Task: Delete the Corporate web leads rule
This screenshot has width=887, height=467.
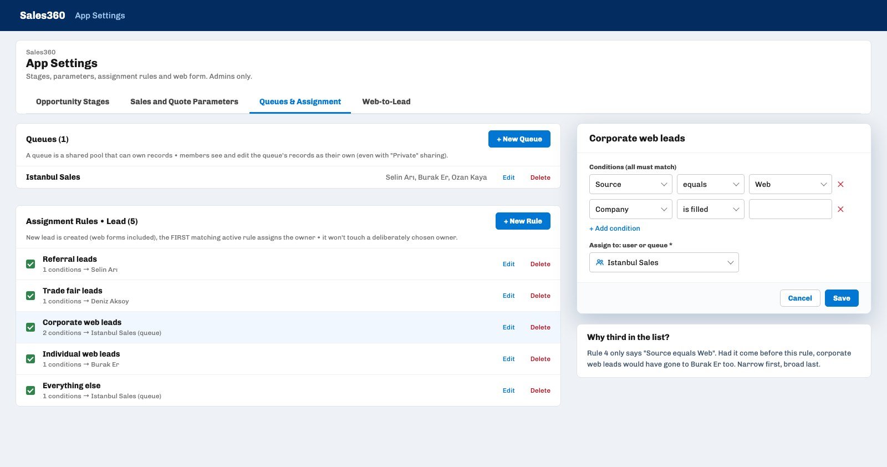Action: [x=540, y=327]
